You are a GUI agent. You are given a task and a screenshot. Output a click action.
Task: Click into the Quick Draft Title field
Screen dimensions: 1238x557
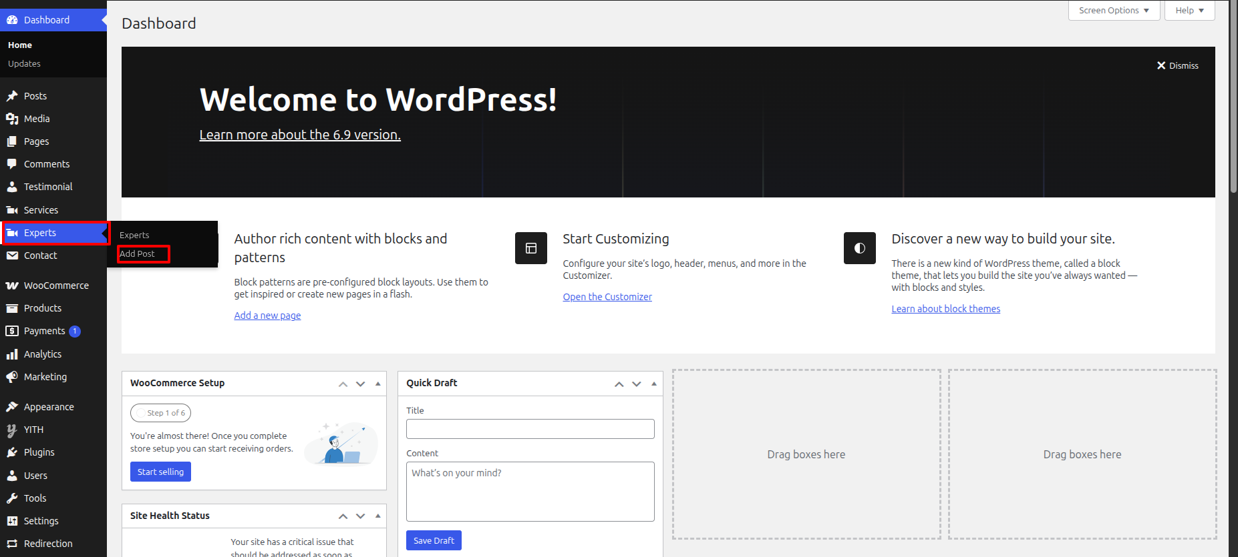click(x=530, y=429)
